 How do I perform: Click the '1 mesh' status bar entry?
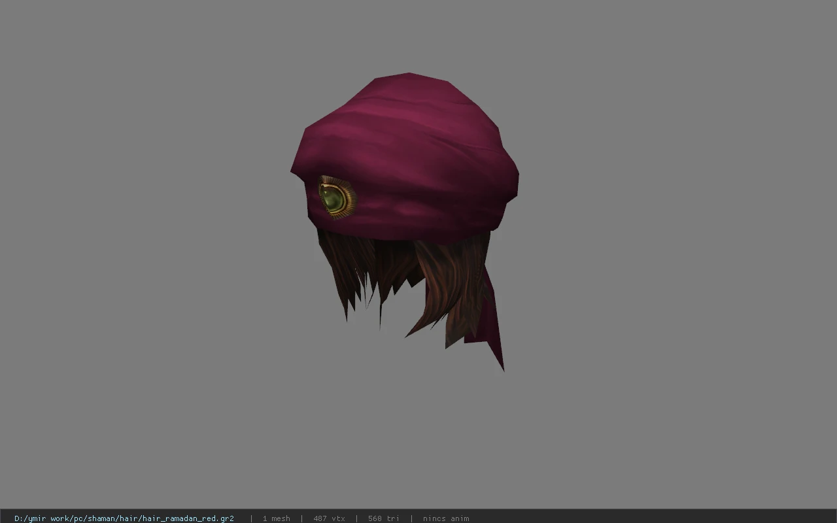(276, 518)
